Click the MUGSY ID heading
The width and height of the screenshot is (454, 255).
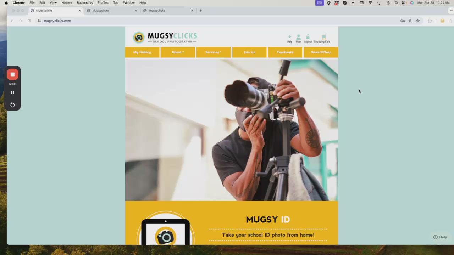(268, 220)
